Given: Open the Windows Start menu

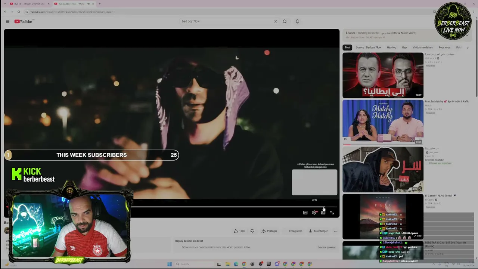Looking at the screenshot, I should coord(170,264).
